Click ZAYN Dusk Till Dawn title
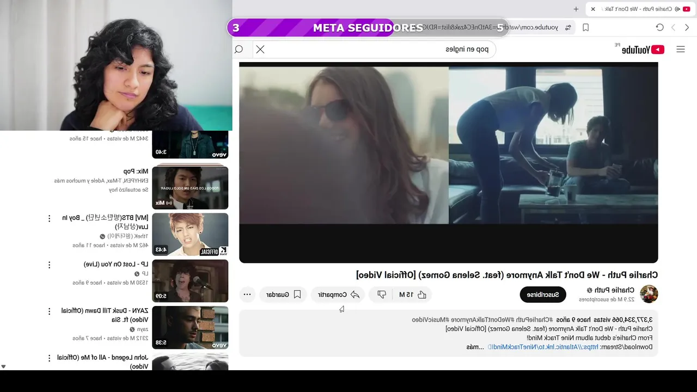 pos(105,315)
